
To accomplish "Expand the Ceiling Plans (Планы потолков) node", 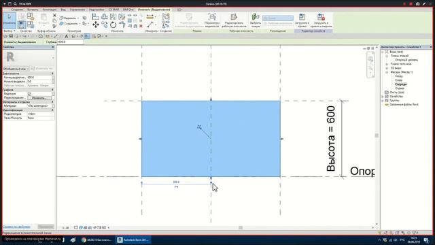I will [x=387, y=64].
